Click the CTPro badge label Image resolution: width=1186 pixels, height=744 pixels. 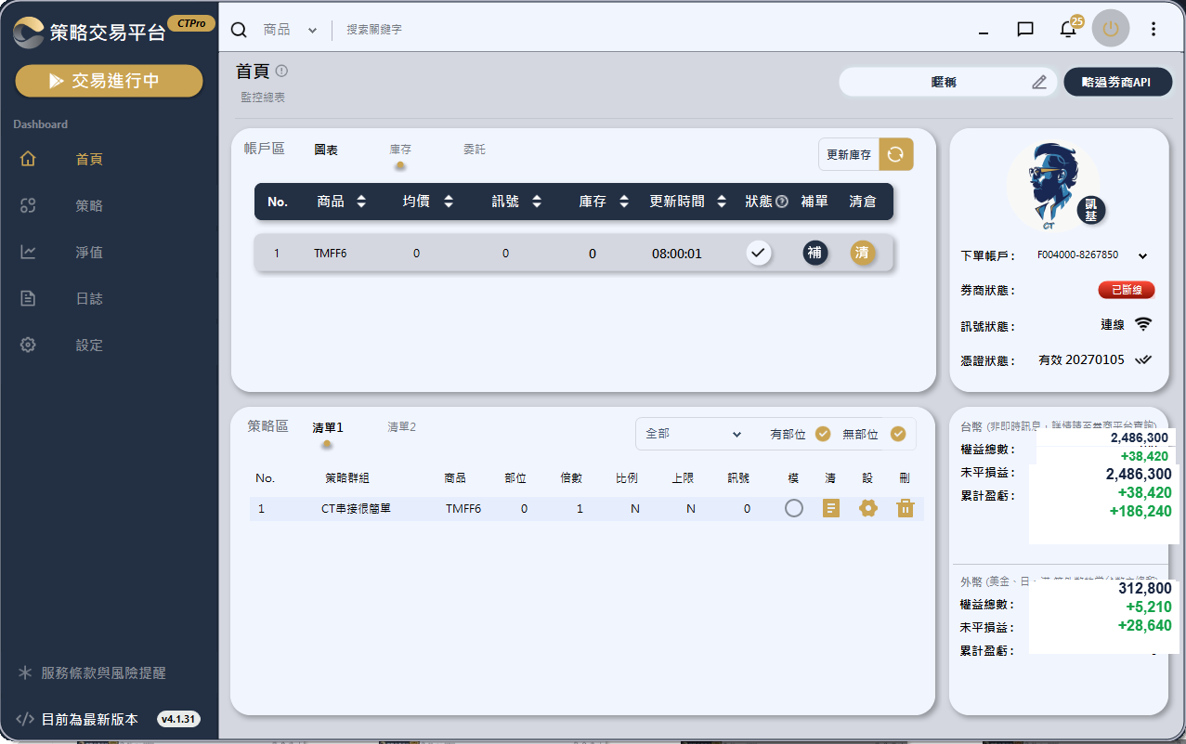coord(191,23)
